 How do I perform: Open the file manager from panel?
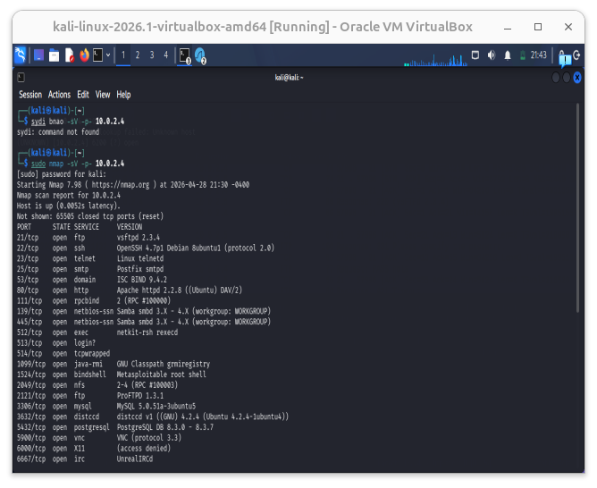pyautogui.click(x=54, y=55)
